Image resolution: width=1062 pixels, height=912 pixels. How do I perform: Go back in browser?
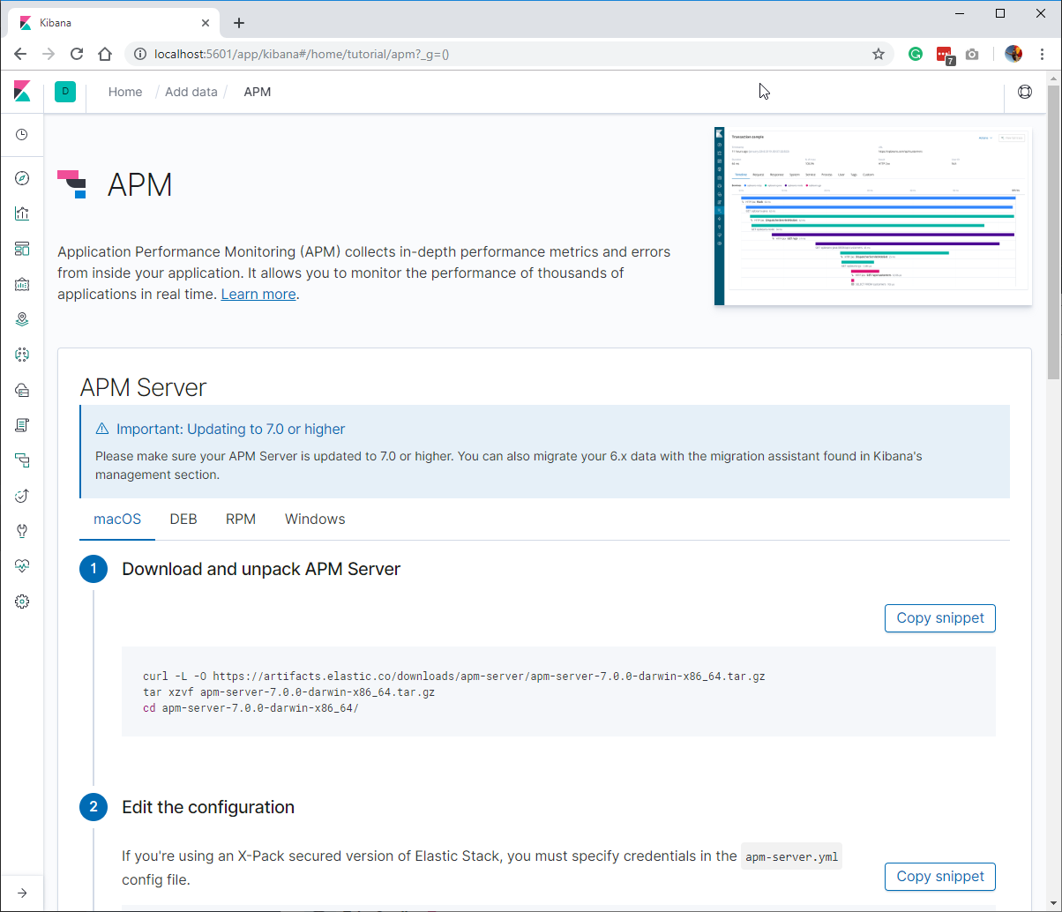pos(21,54)
